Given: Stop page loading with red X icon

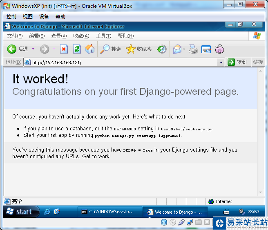Looking at the screenshot, I should tap(64, 49).
